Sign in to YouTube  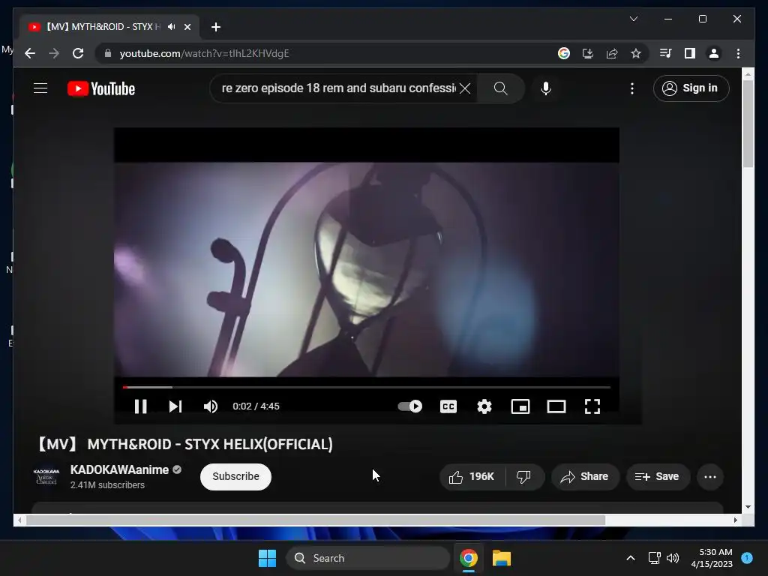pos(691,88)
